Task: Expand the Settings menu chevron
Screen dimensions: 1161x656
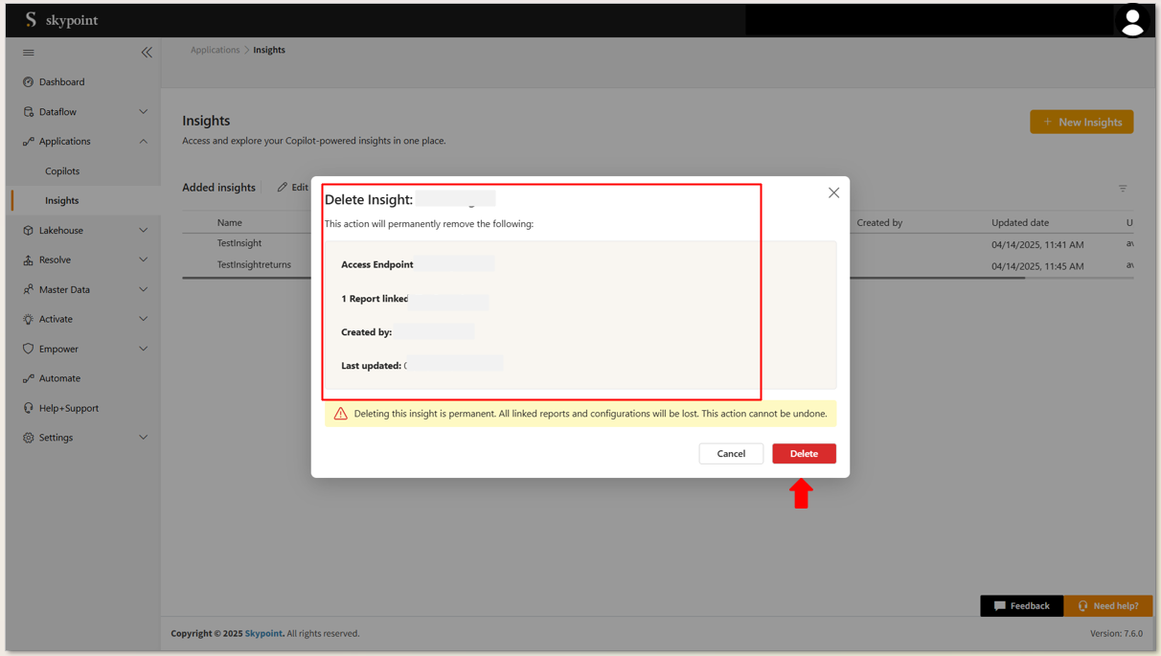Action: click(144, 438)
